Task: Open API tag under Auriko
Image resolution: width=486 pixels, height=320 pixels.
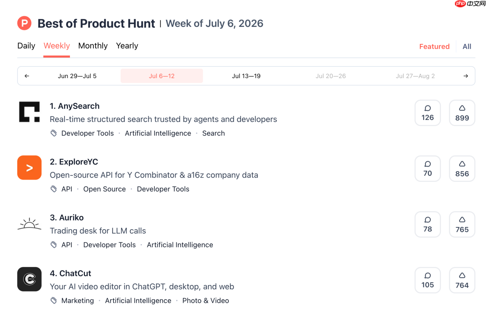Action: tap(67, 245)
